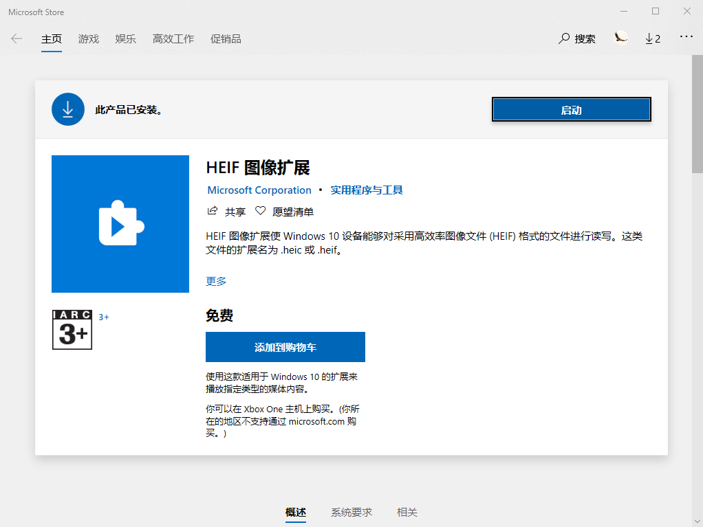Select the 概述 section tab
The height and width of the screenshot is (527, 703).
296,512
